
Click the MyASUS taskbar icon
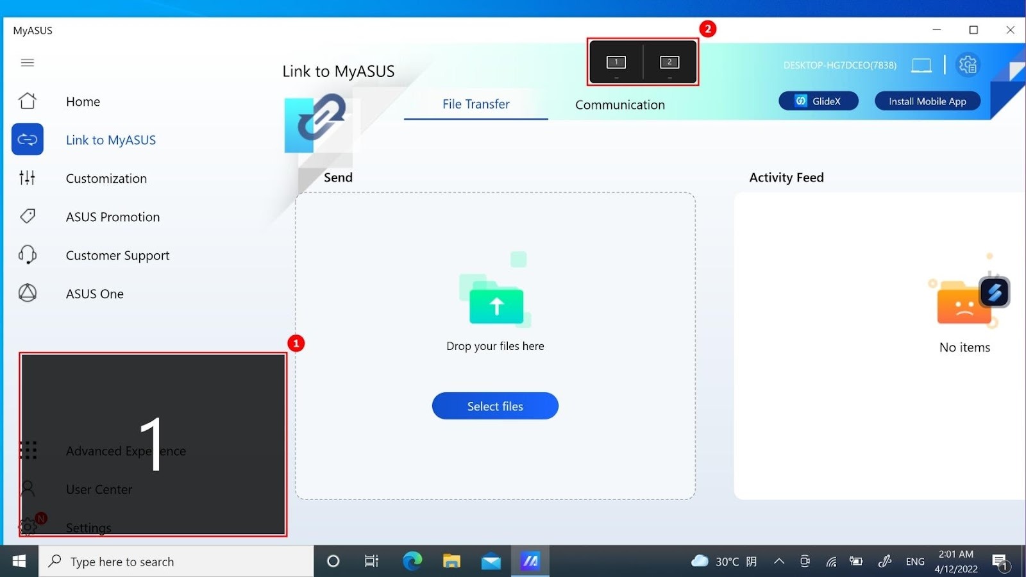[530, 561]
